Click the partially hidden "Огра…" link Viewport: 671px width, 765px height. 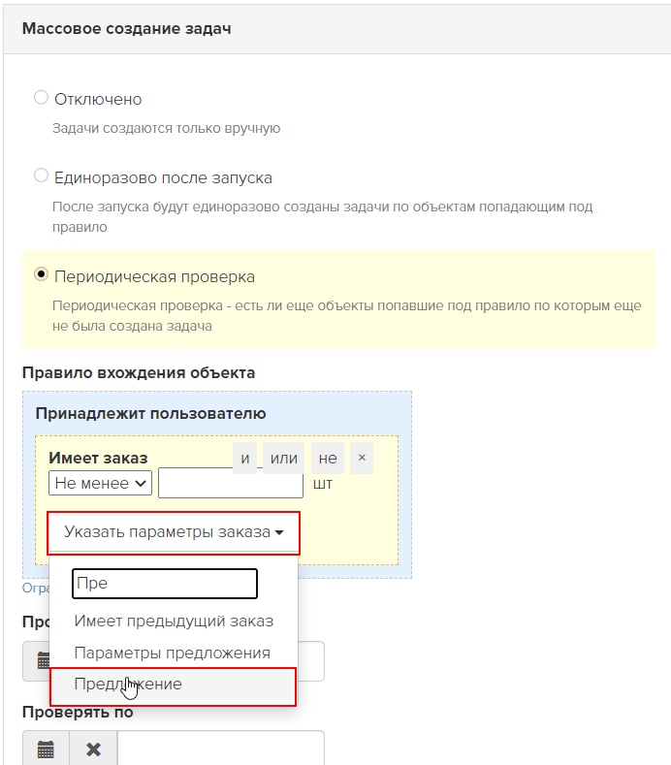pos(35,588)
